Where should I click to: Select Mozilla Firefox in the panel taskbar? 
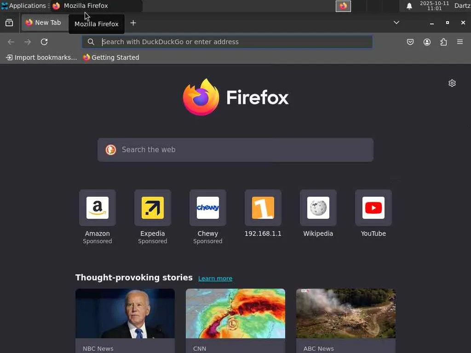click(96, 6)
